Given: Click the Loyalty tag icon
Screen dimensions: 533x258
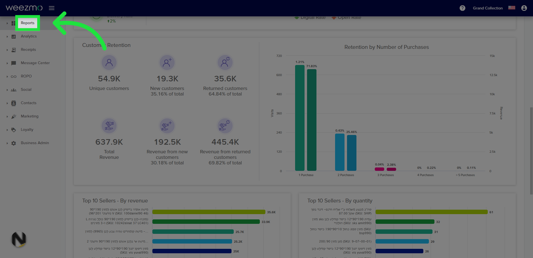Looking at the screenshot, I should point(14,130).
